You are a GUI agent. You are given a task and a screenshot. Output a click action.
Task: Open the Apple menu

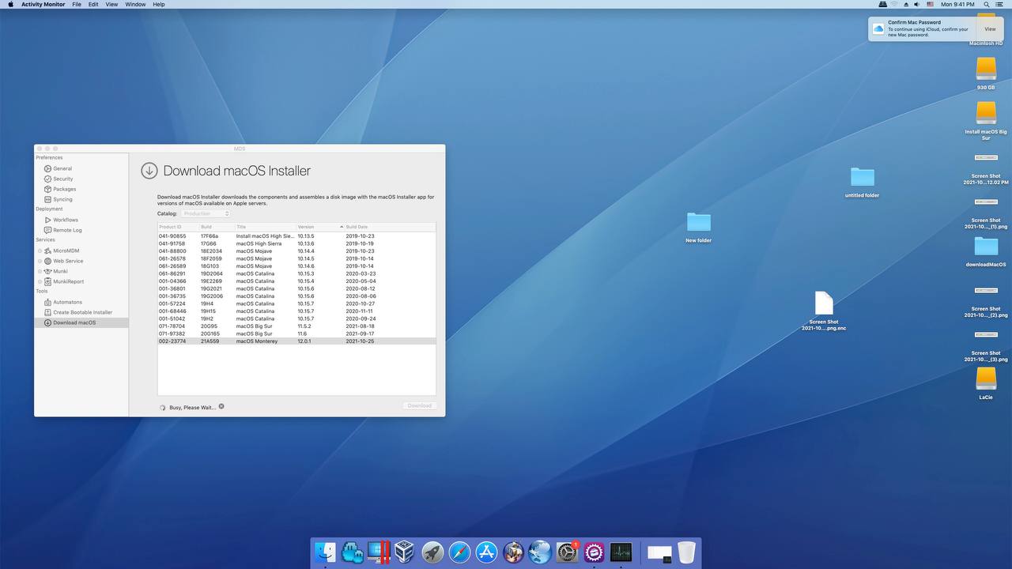(10, 4)
